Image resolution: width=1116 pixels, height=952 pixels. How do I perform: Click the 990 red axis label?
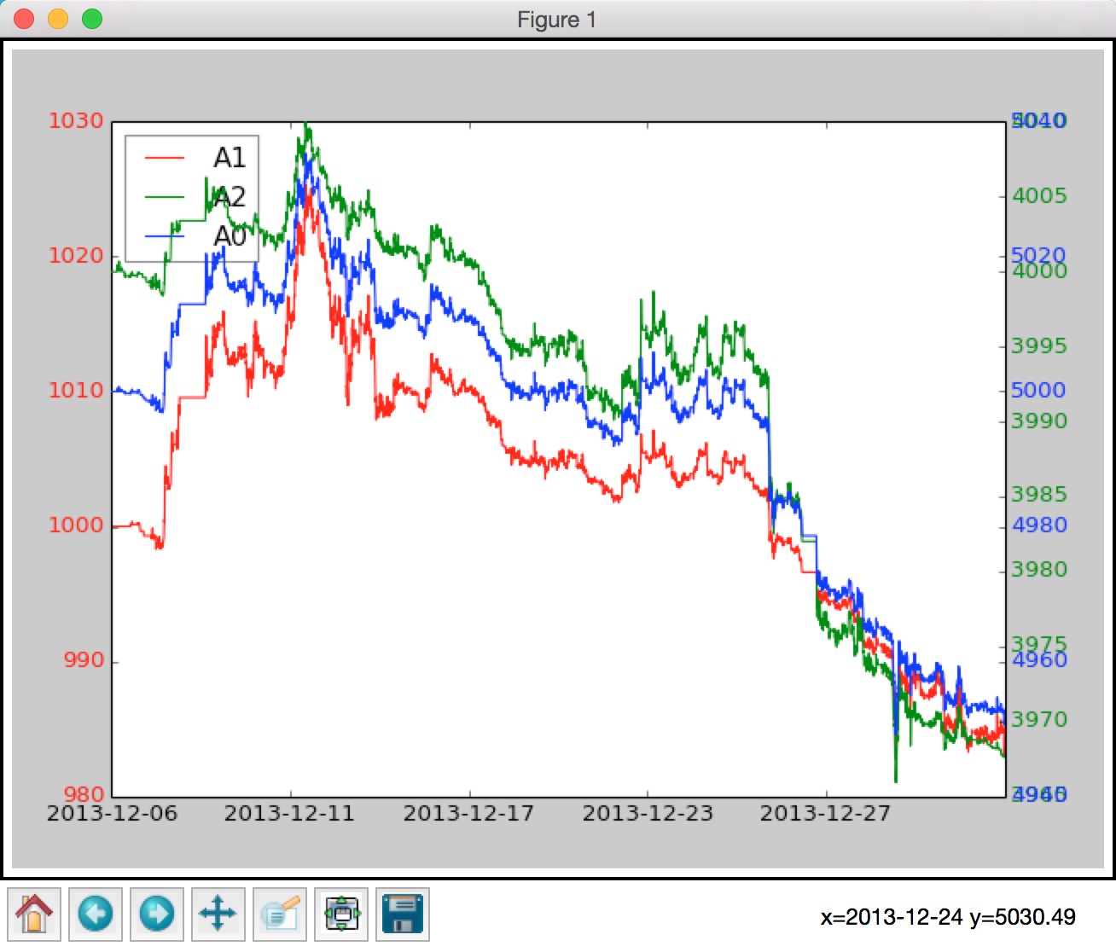point(84,660)
